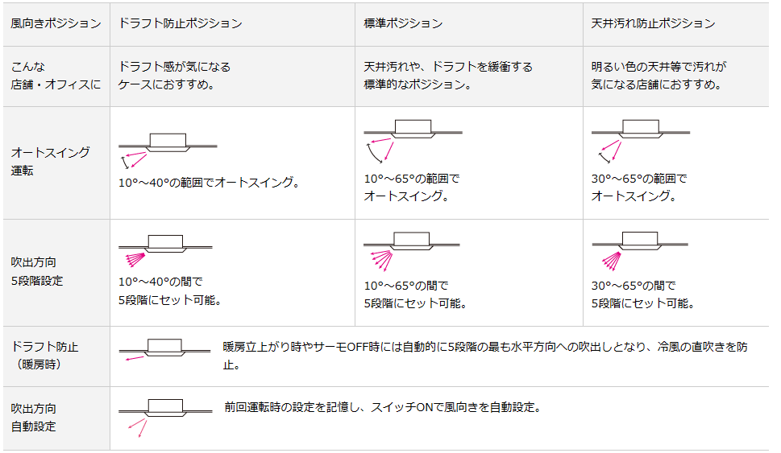The width and height of the screenshot is (781, 453).
Task: Click the ドラフト防止（暖房時）row label
Action: 44,356
